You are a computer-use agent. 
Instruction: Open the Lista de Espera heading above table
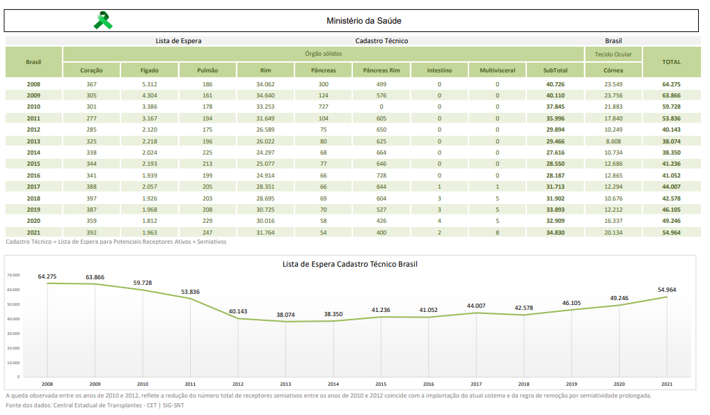[x=178, y=41]
